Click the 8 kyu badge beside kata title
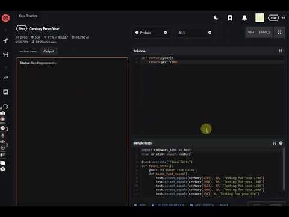 pyautogui.click(x=22, y=28)
